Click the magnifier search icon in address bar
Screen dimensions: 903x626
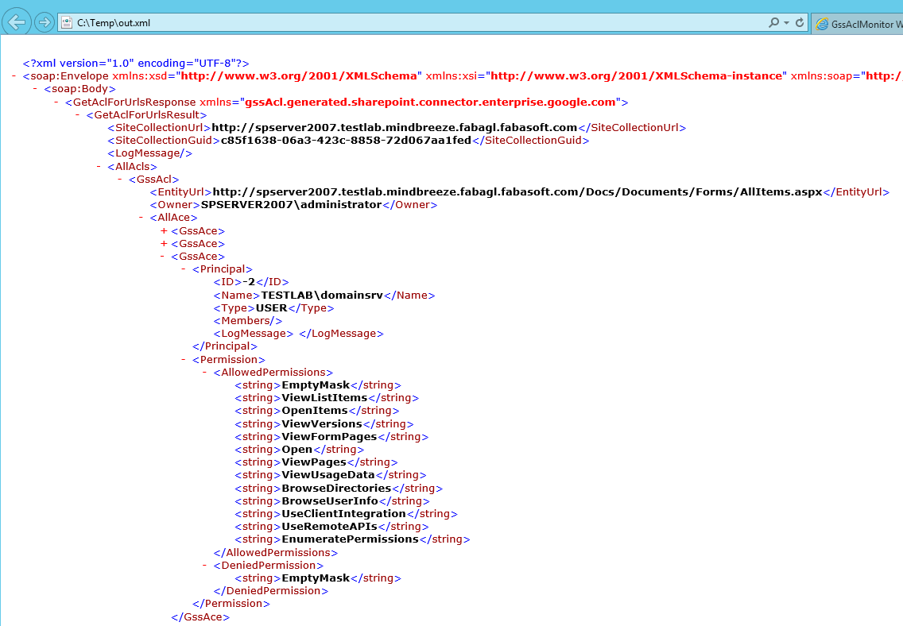(x=773, y=23)
